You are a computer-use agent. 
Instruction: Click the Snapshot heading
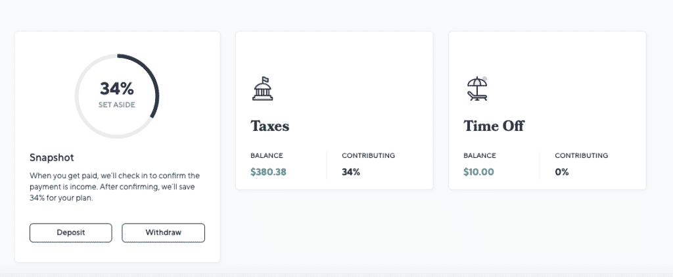[51, 158]
